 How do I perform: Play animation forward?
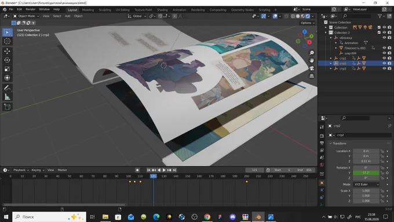click(x=164, y=170)
